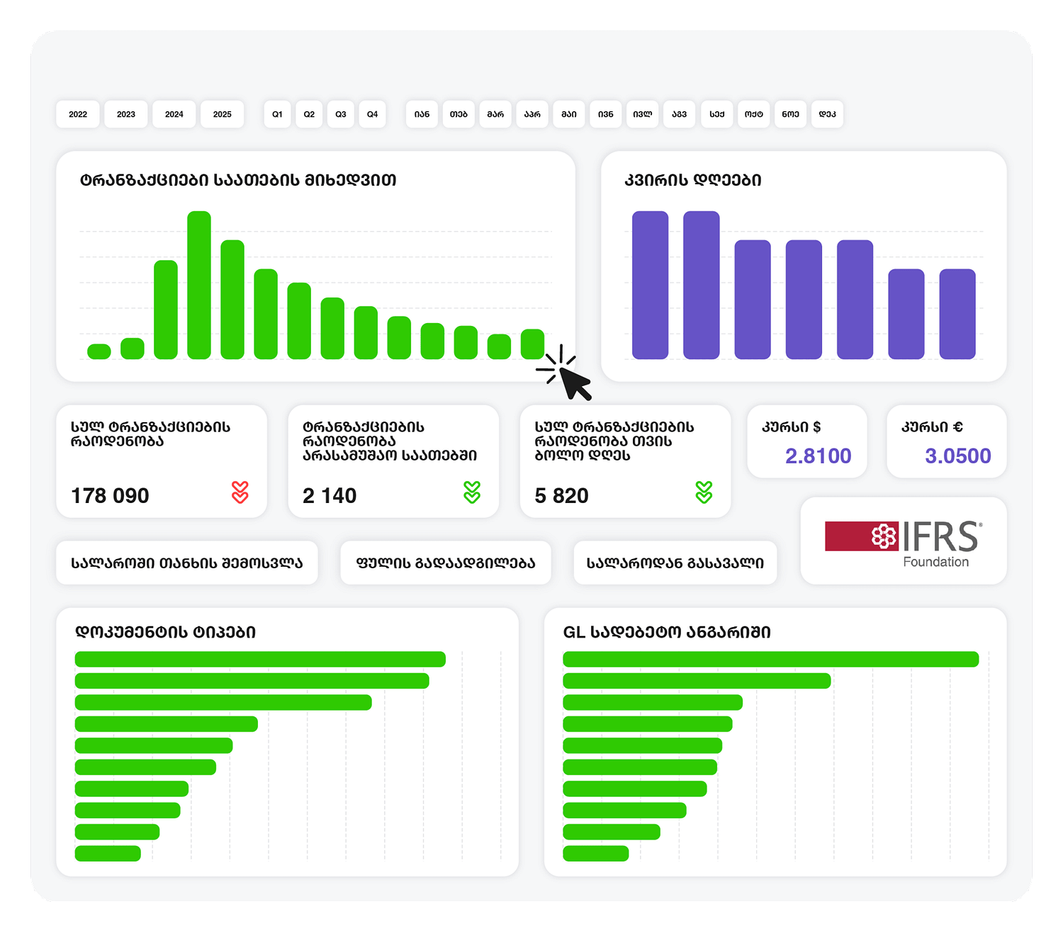
Task: Choose the Q4 quarter filter
Action: pos(372,114)
